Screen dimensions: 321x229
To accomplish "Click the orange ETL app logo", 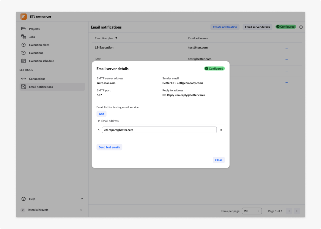I will coord(23,17).
